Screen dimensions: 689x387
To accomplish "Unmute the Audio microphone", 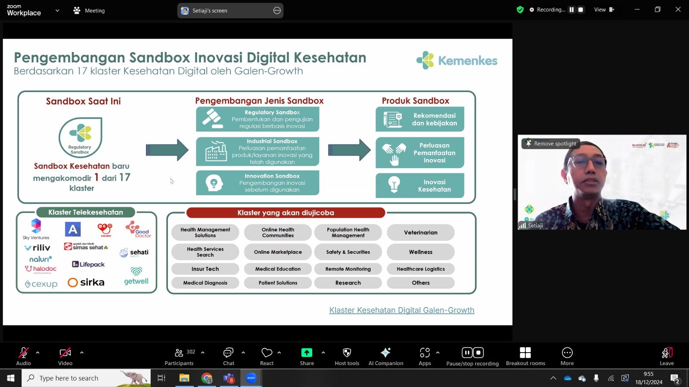I will 23,356.
